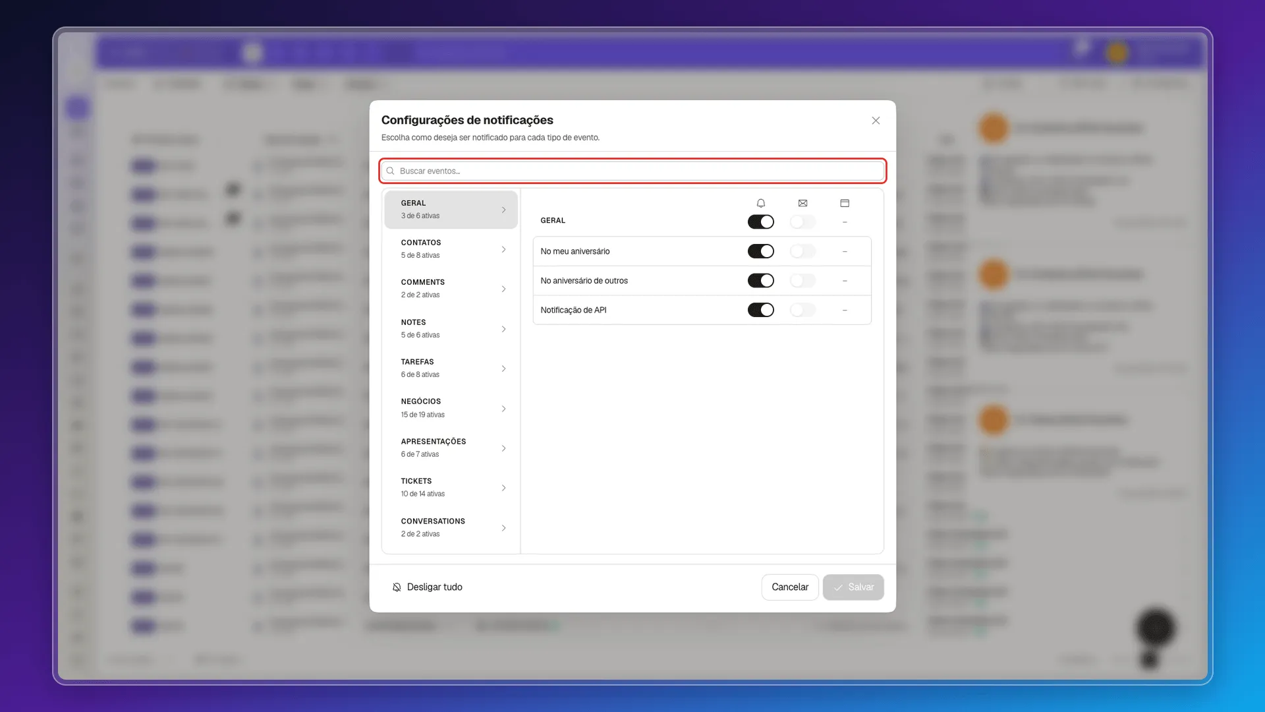Disable bell alert for No aniversário de outros

tap(760, 281)
